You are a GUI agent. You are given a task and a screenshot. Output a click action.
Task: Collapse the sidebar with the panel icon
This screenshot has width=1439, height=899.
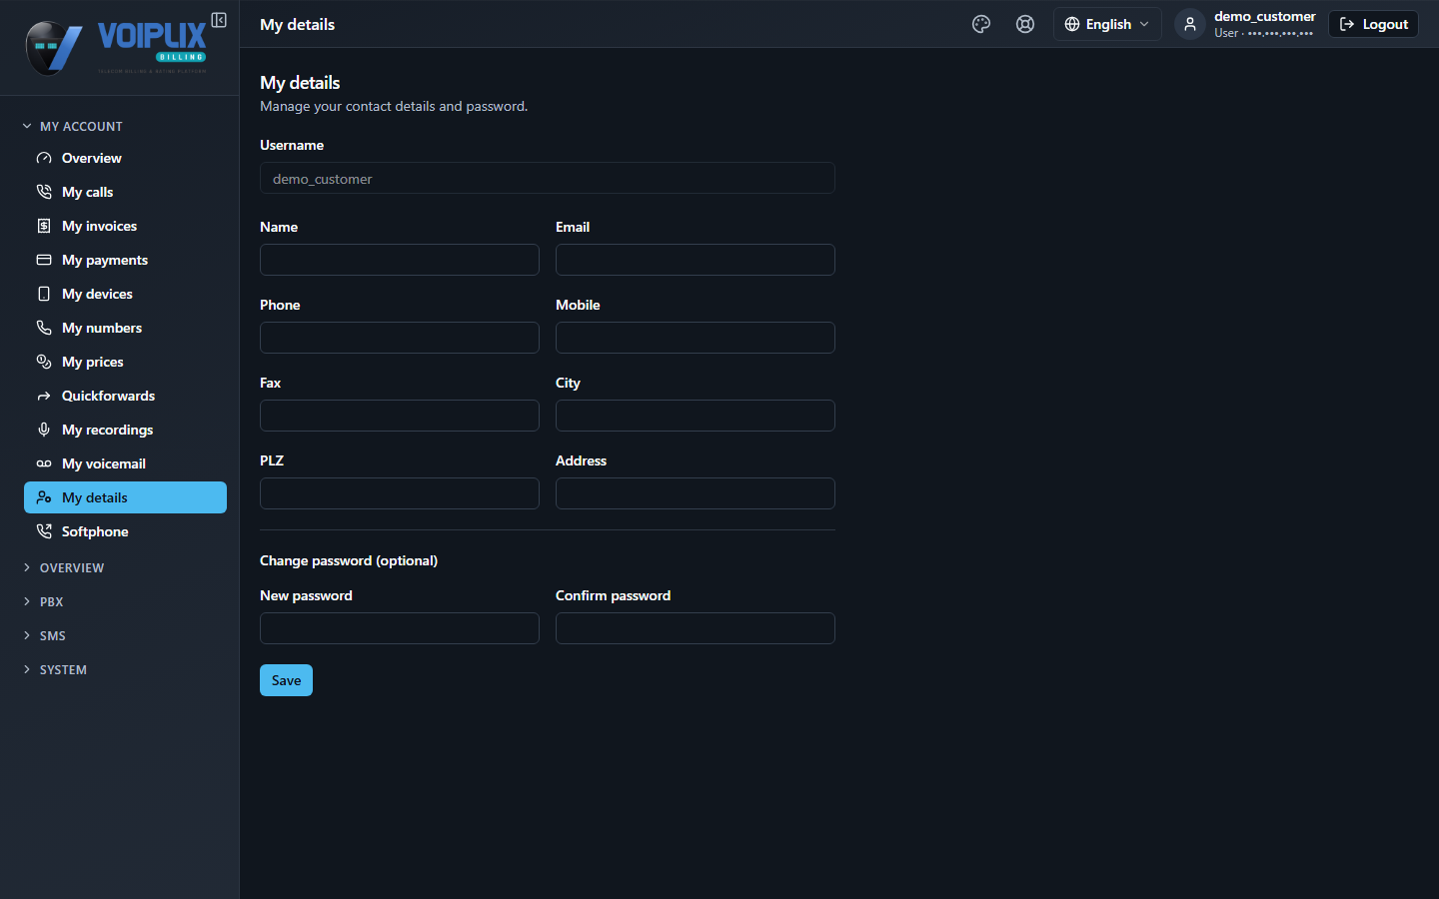(219, 20)
